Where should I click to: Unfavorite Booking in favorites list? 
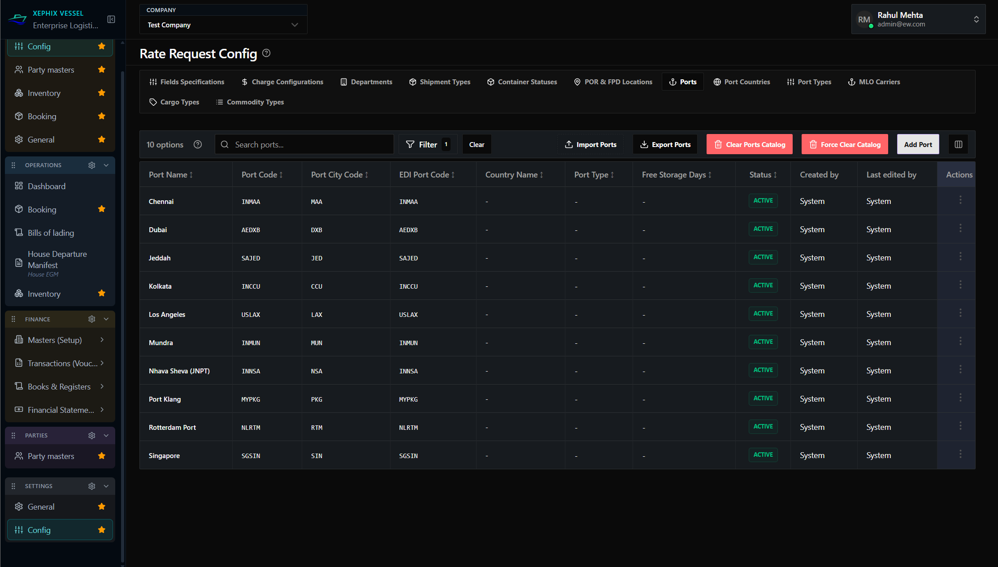click(102, 116)
